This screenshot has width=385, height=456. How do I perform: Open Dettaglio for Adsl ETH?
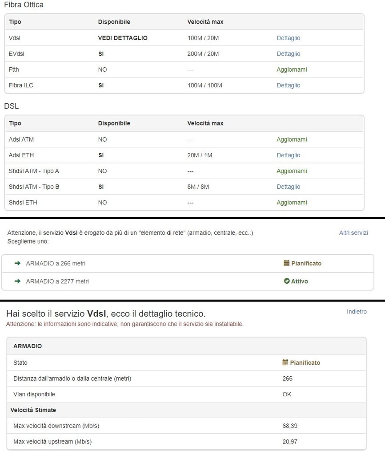click(288, 155)
